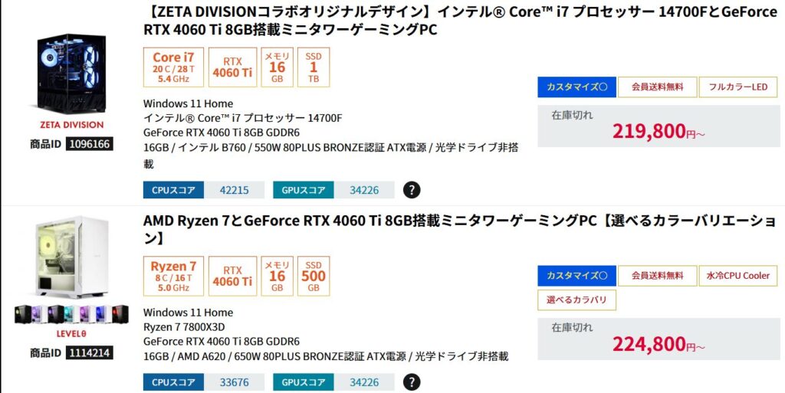
Task: Click first product's カスタマイズ button
Action: (x=576, y=87)
